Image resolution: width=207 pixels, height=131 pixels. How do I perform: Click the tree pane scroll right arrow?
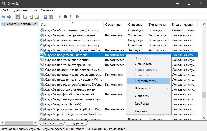click(35, 123)
